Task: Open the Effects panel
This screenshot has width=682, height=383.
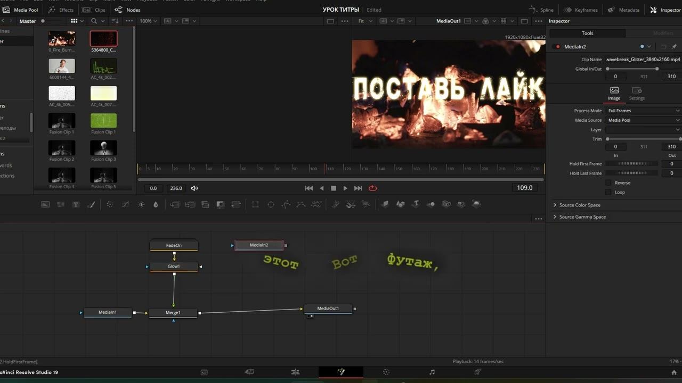Action: (61, 10)
